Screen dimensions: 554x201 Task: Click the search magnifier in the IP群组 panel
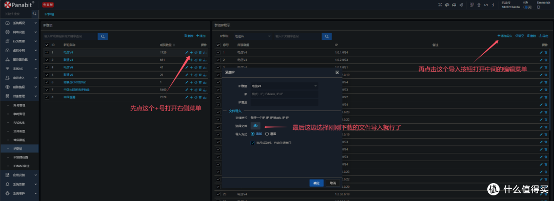(103, 36)
